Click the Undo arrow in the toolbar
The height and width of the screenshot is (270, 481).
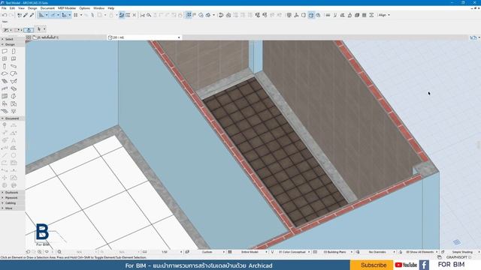(5, 15)
